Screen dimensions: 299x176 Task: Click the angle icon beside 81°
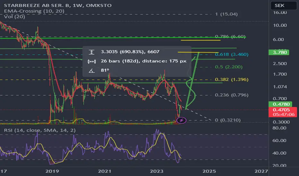(x=91, y=71)
